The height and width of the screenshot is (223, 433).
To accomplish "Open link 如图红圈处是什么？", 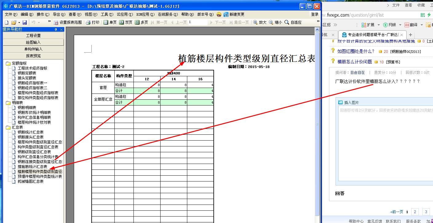I will point(356,51).
